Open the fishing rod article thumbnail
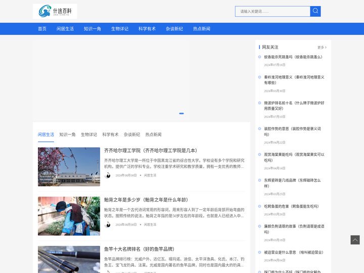364x273 pixels. point(69,259)
